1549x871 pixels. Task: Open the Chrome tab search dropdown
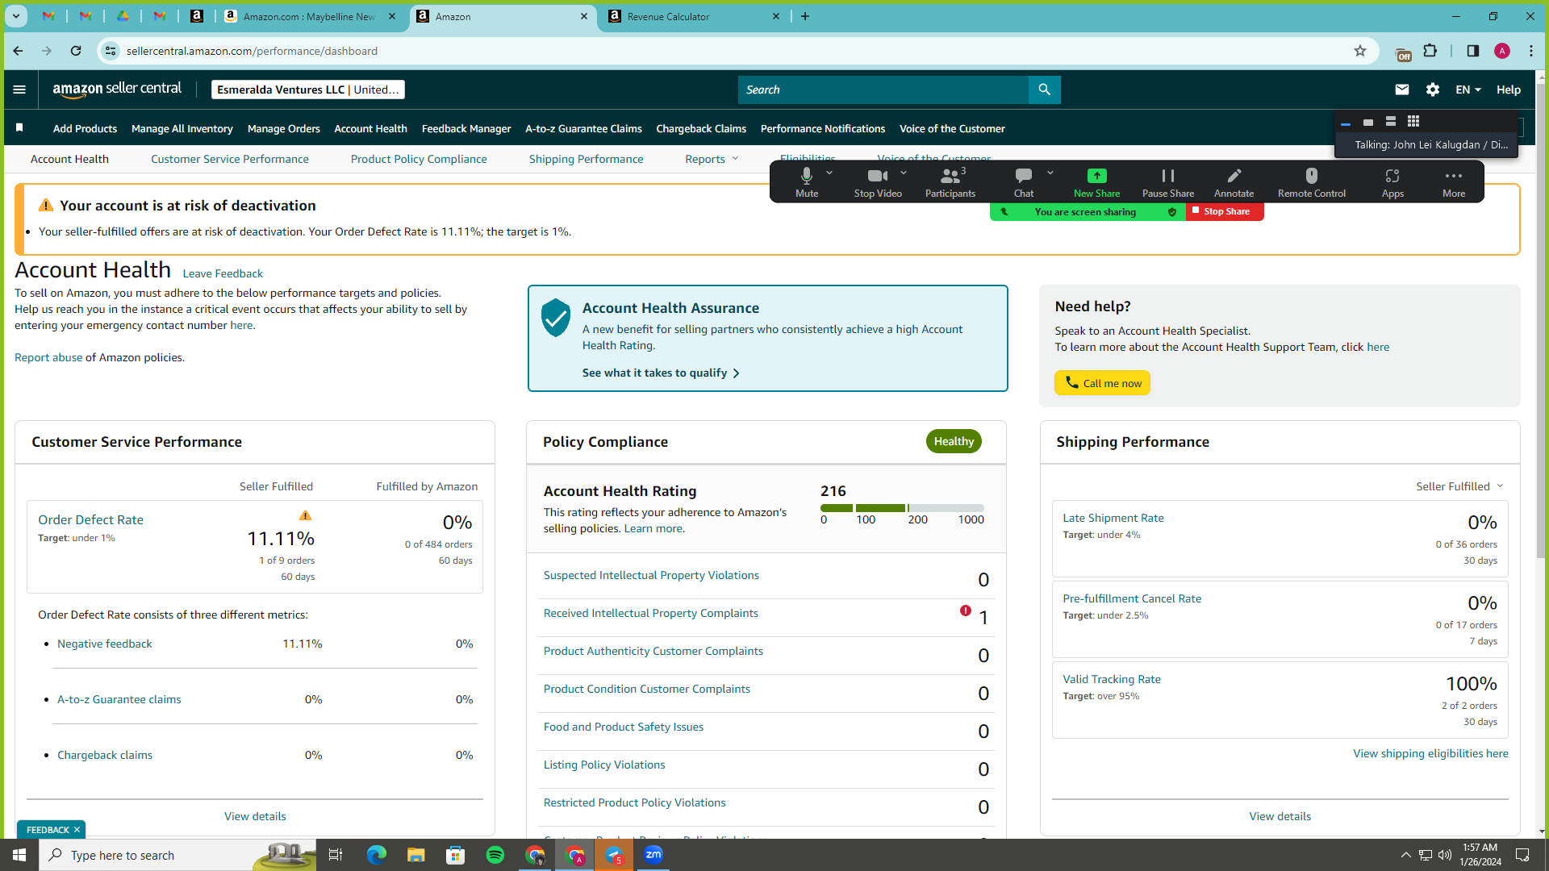pos(16,16)
